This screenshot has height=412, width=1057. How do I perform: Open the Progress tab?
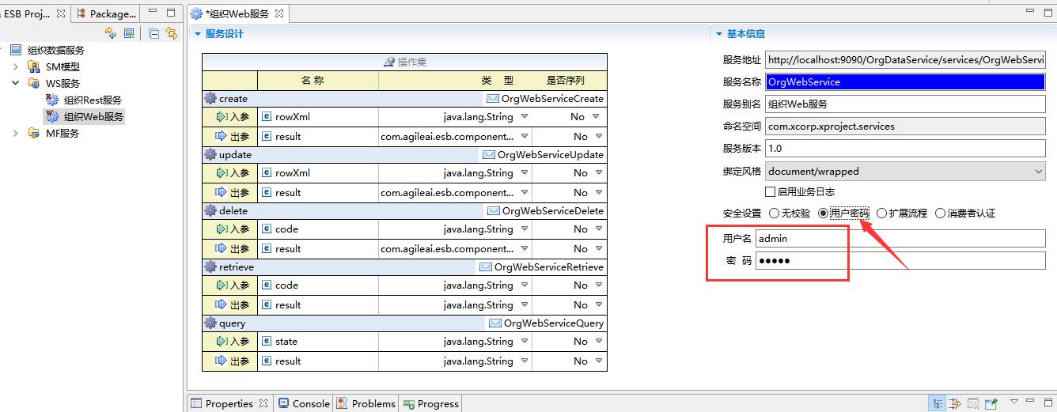pyautogui.click(x=430, y=403)
